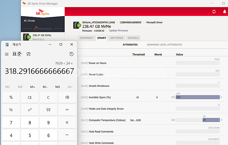Click calculator number key 8
The width and height of the screenshot is (228, 145).
click(x=30, y=122)
